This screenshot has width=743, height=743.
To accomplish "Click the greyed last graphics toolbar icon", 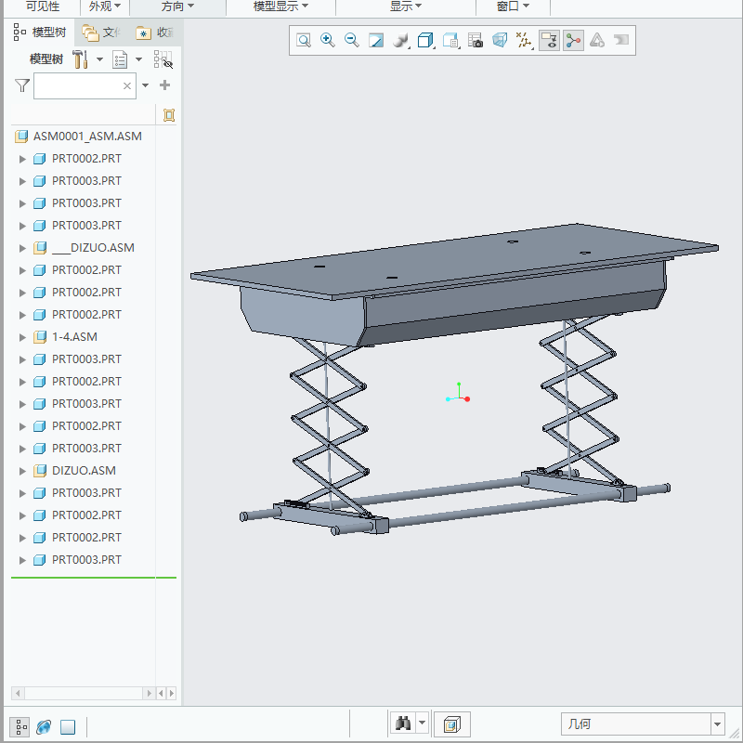I will coord(621,40).
